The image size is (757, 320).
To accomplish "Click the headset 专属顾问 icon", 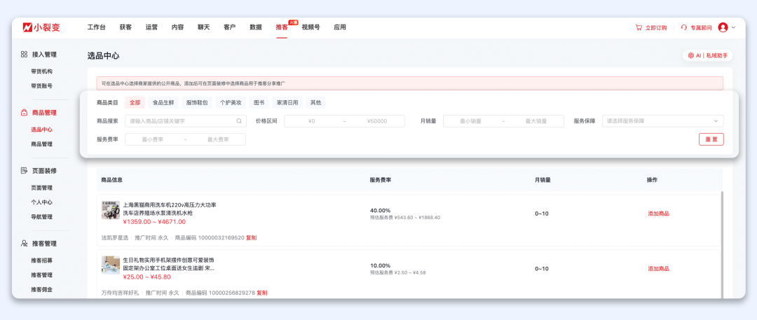I will (684, 27).
